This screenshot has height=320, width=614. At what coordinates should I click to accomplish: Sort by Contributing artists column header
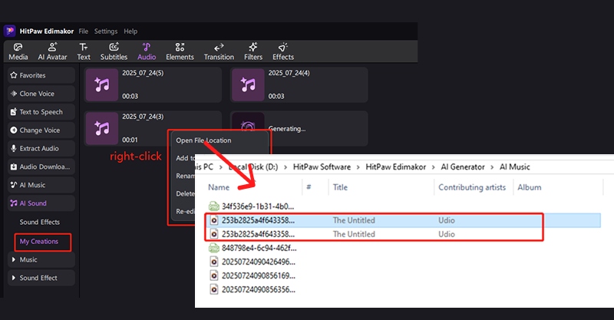click(472, 187)
